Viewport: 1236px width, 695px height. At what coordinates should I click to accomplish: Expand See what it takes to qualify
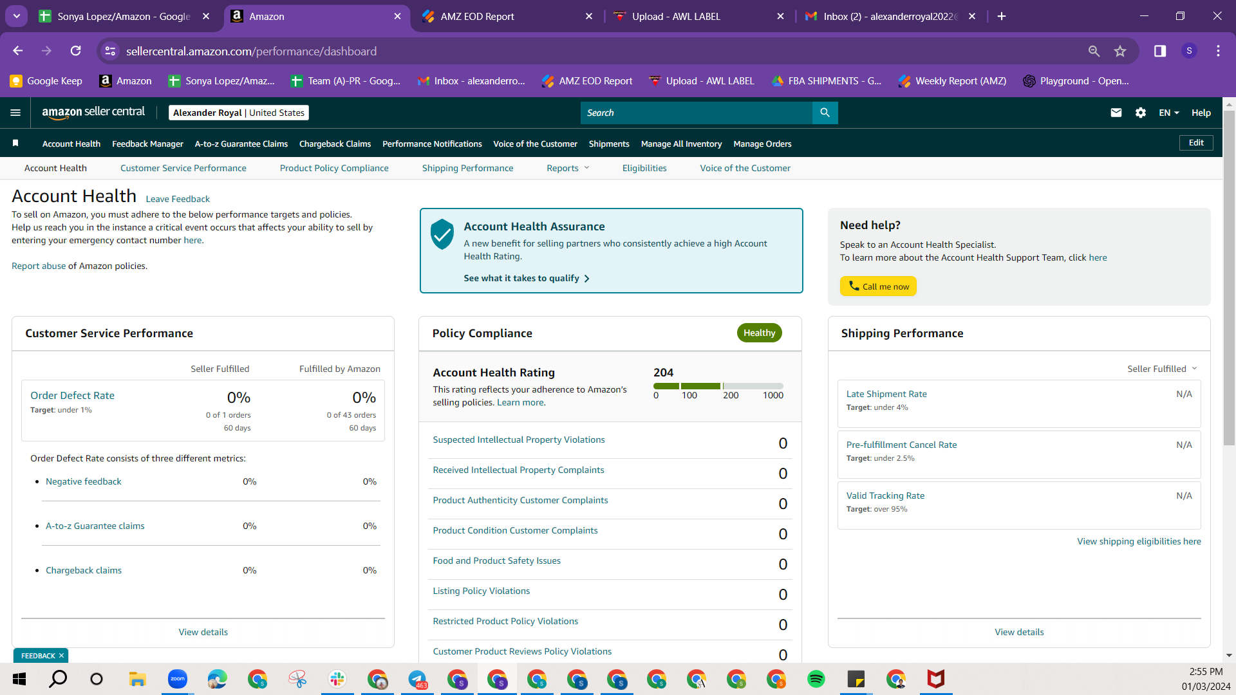click(526, 278)
